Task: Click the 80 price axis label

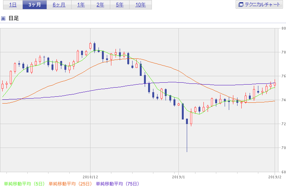Action: [x=283, y=28]
